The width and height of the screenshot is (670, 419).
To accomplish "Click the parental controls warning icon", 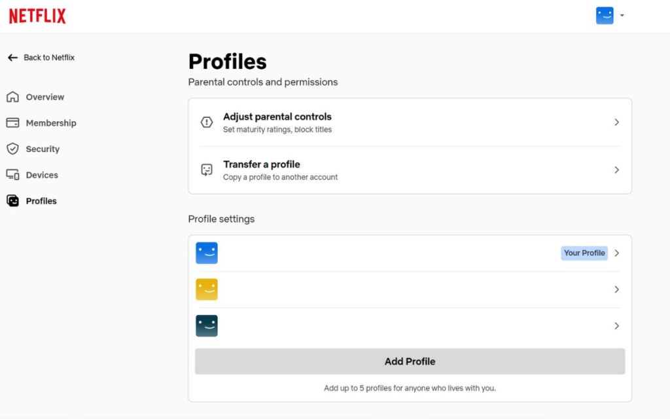I will tap(207, 122).
